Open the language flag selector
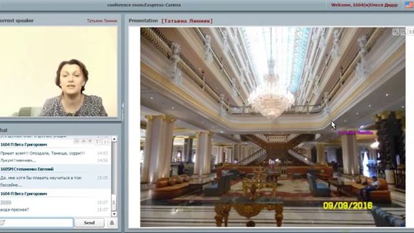Screen dimensions: 414x233 [409, 5]
